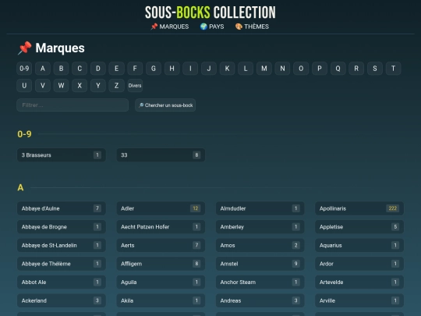Select letter F filter button
Image resolution: width=421 pixels, height=316 pixels.
pyautogui.click(x=135, y=69)
